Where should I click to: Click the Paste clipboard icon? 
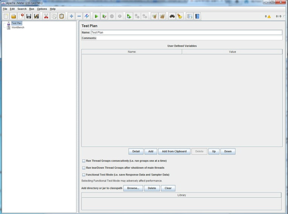[x=62, y=16]
